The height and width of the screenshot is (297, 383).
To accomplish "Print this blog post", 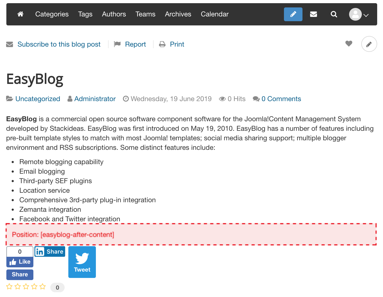I will (177, 44).
